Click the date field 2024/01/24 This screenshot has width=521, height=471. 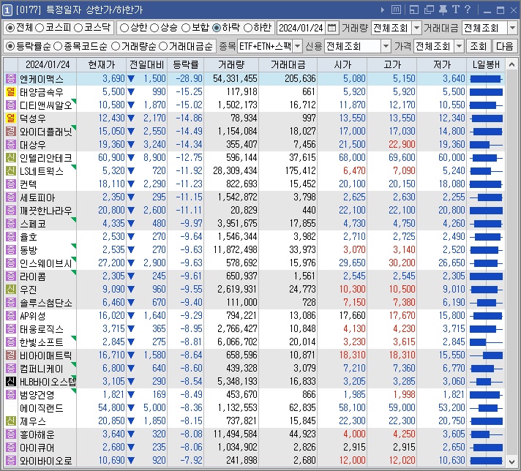click(301, 28)
